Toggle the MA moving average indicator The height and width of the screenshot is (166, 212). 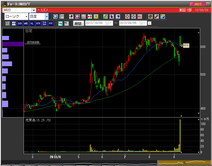14,24
